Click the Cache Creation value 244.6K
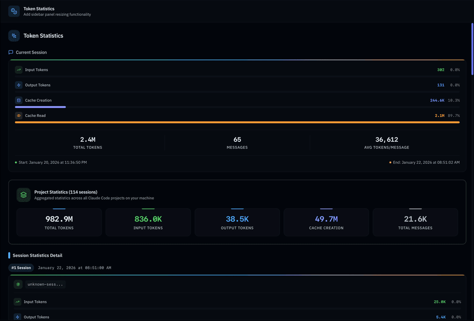 437,101
